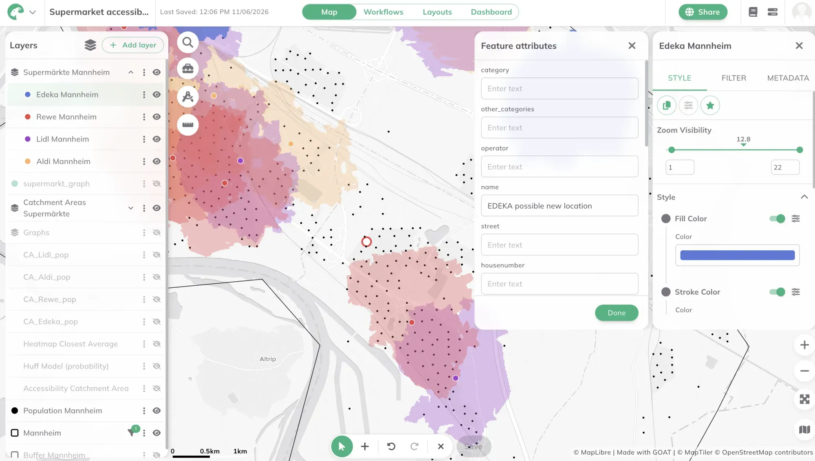
Task: Collapse the Style section
Action: tap(804, 197)
